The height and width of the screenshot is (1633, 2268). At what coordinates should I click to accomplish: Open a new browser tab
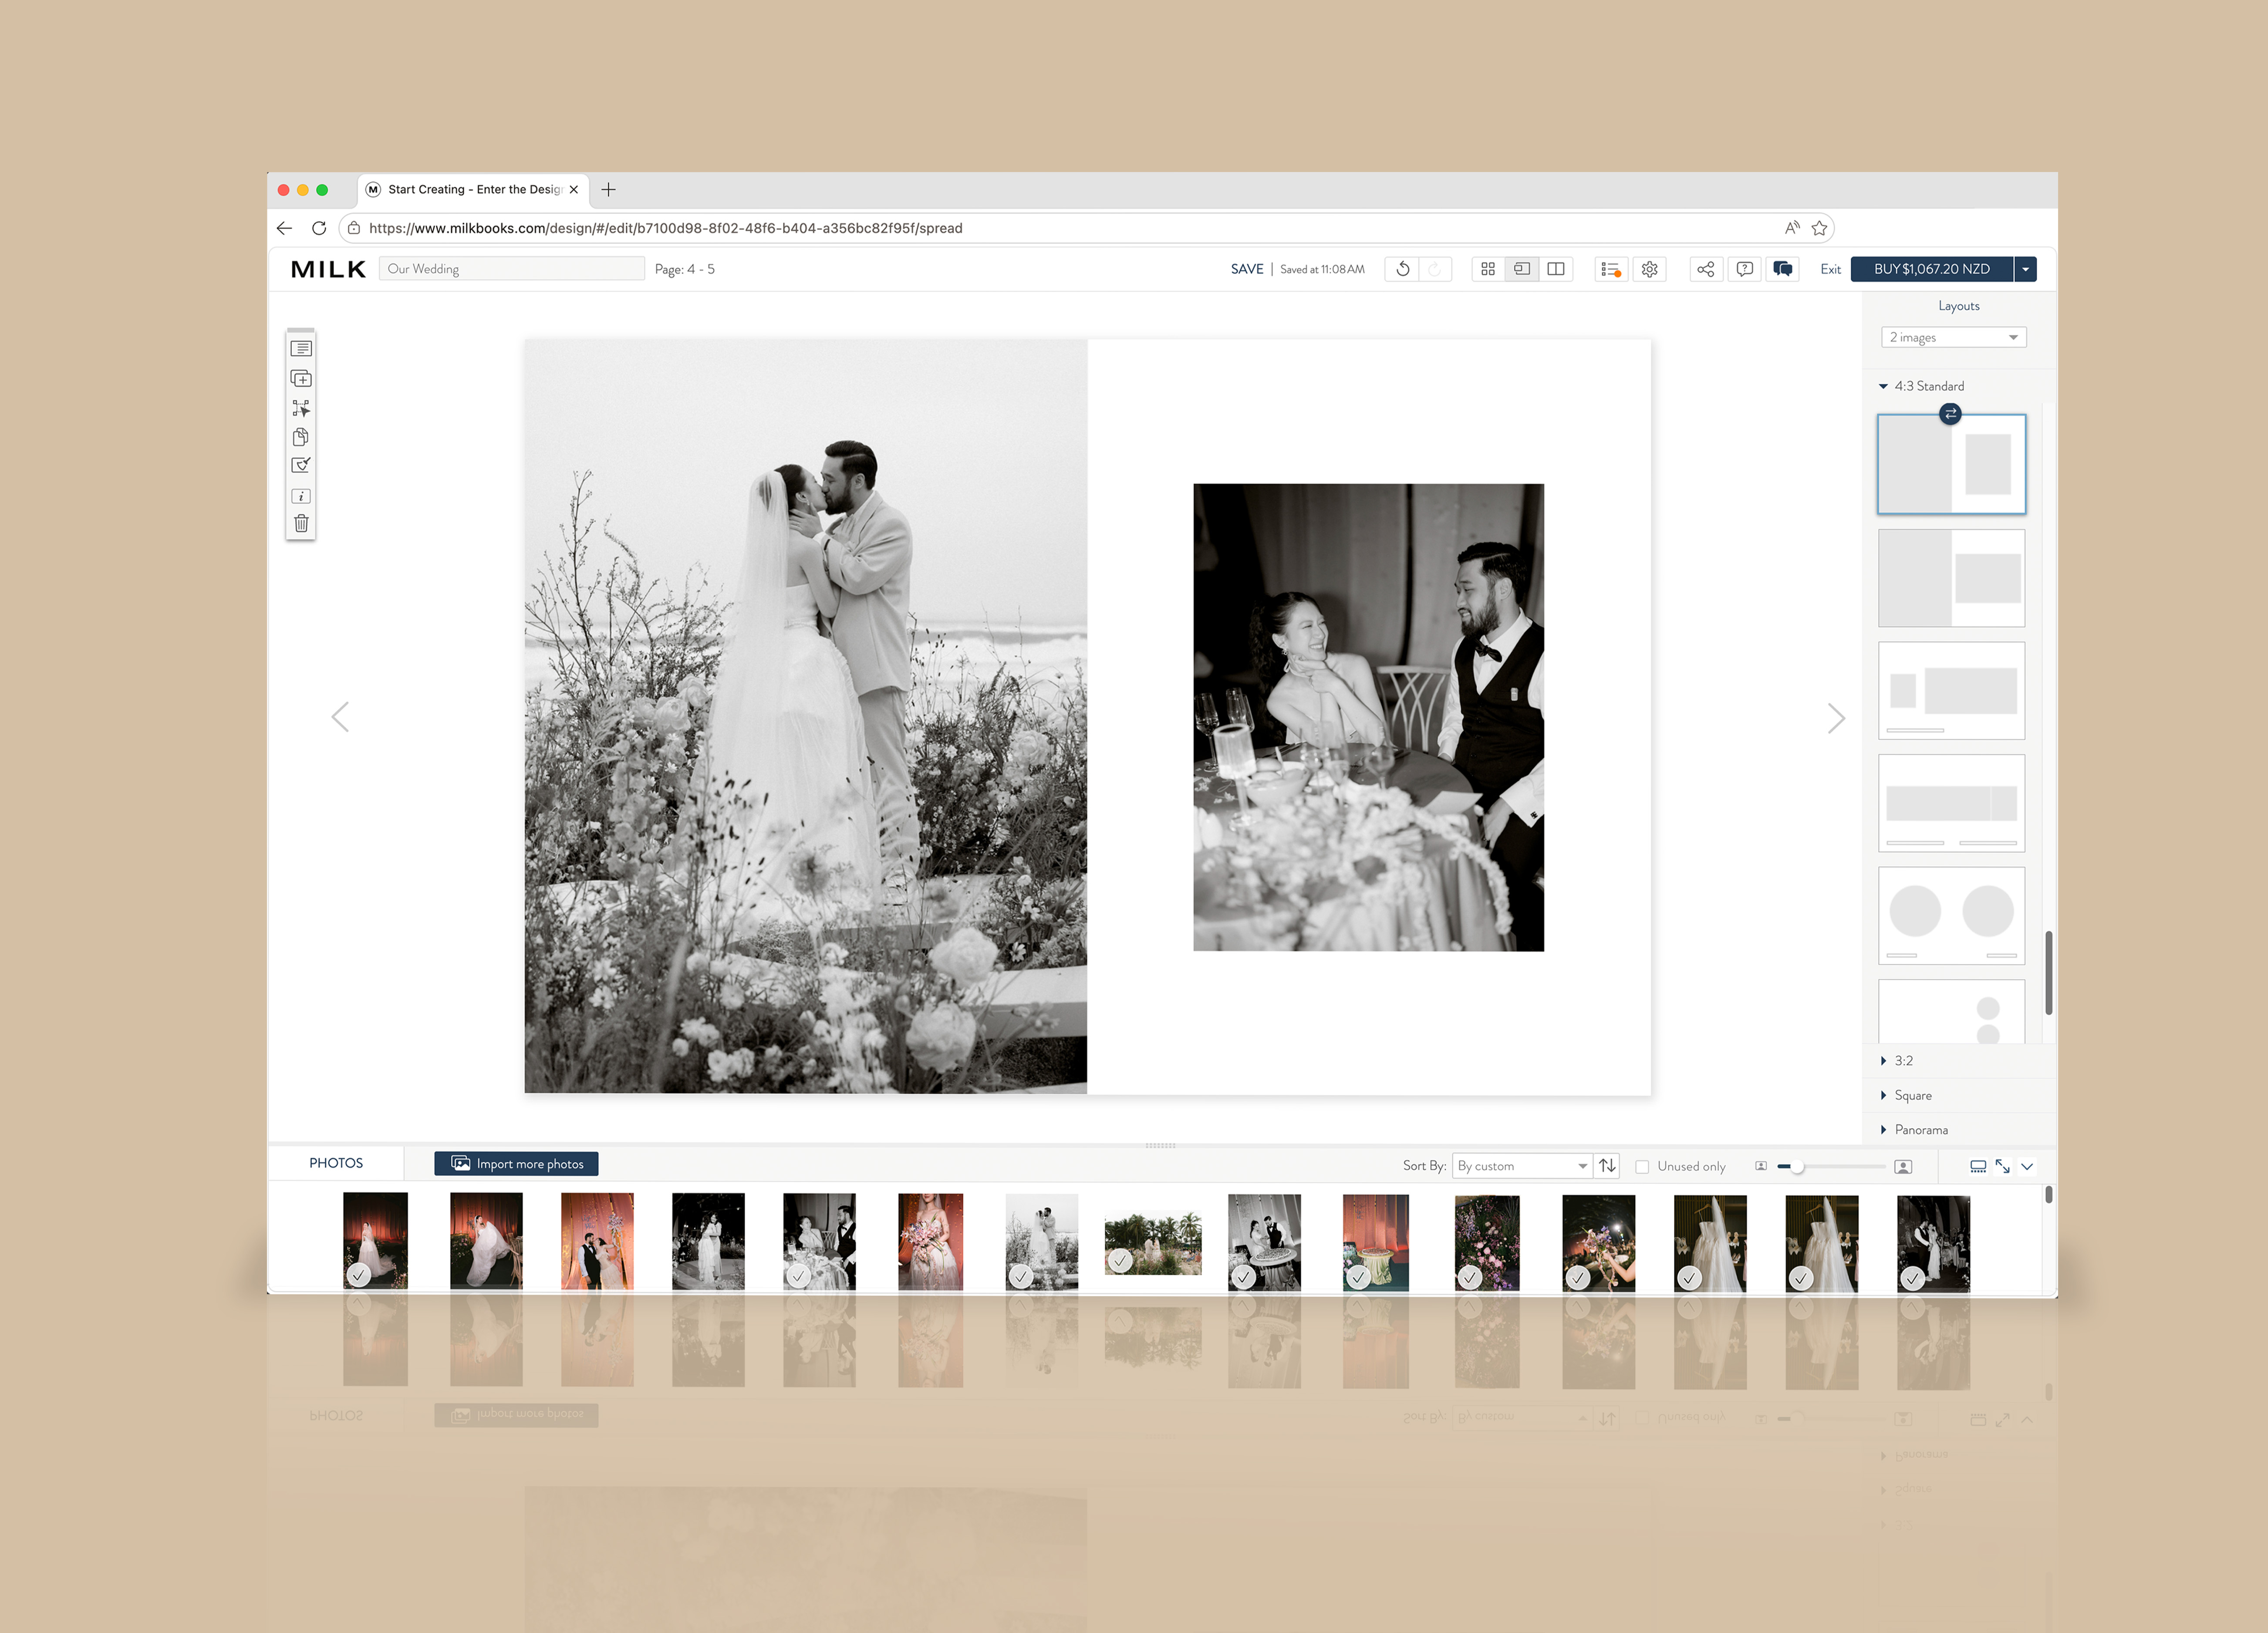[x=608, y=190]
